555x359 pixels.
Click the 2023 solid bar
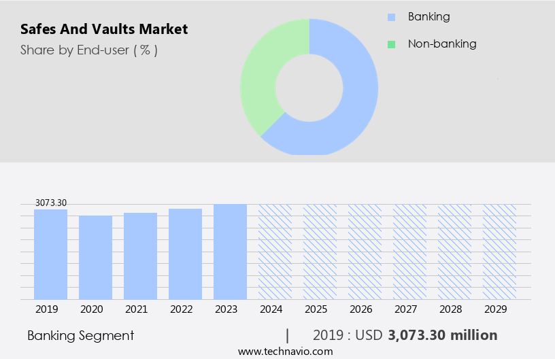tap(230, 252)
